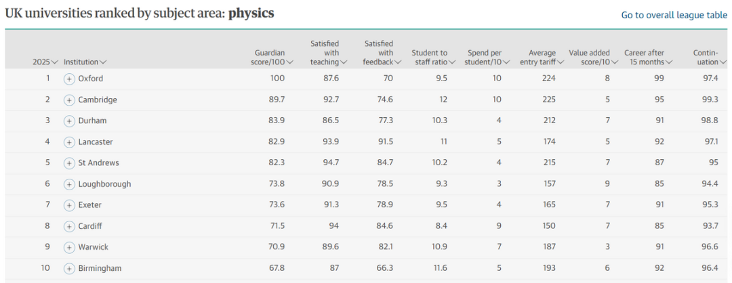Sort by Career after 15 months
This screenshot has width=732, height=283.
(x=648, y=58)
